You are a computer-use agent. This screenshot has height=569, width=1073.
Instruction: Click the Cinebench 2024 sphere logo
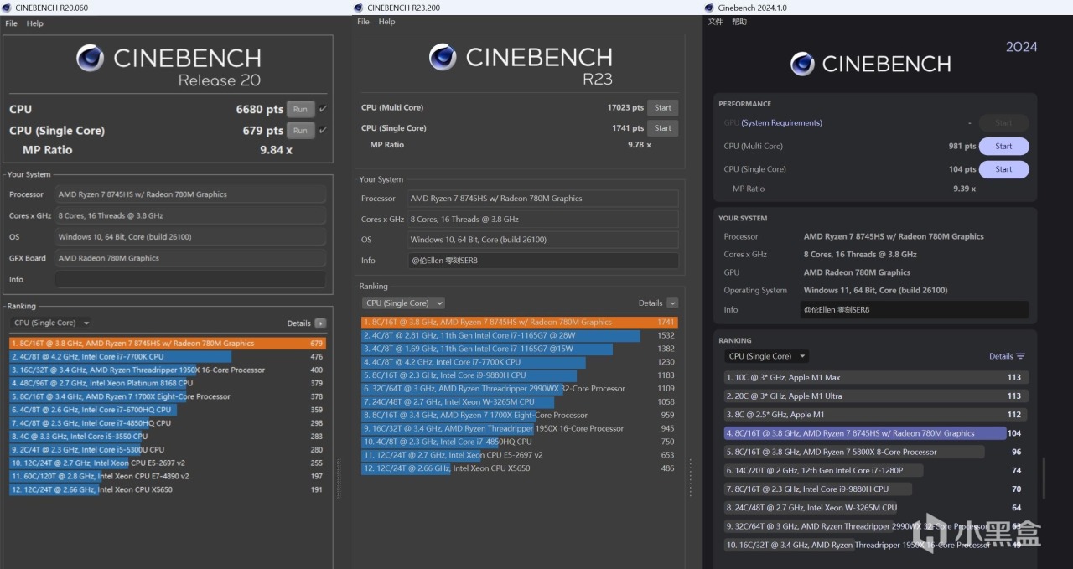803,64
